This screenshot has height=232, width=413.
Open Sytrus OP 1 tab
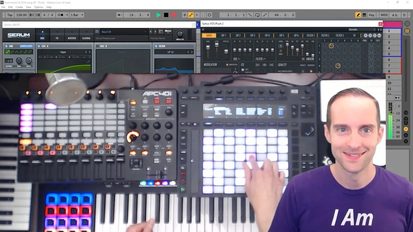224,35
